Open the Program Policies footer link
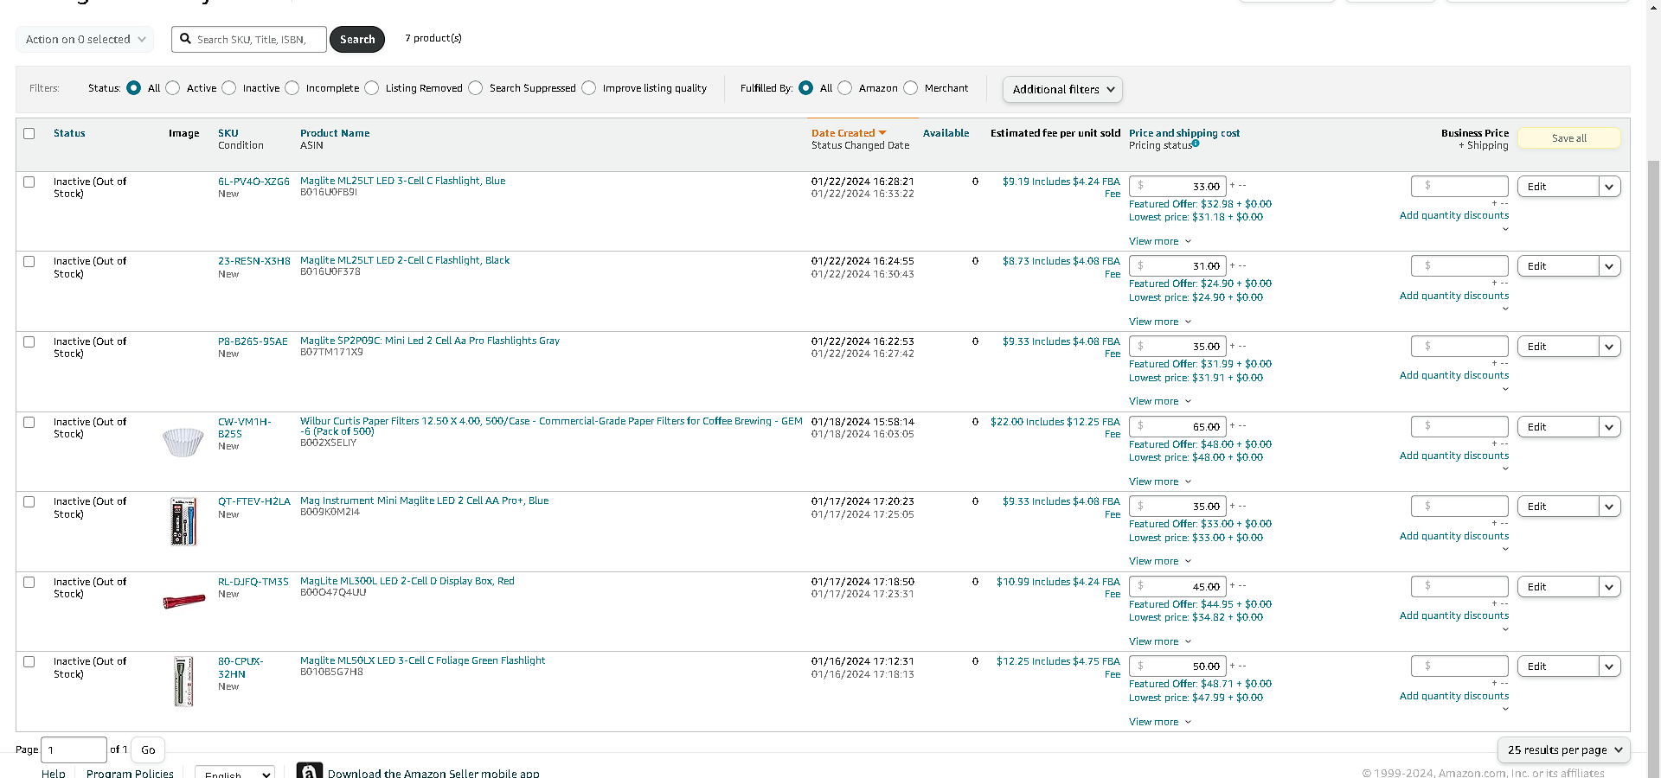 point(130,773)
